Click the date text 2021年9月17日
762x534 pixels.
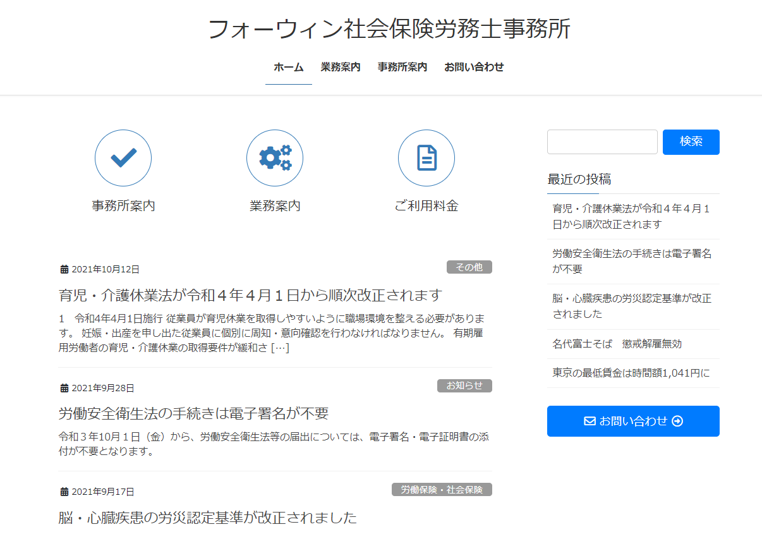pos(103,492)
